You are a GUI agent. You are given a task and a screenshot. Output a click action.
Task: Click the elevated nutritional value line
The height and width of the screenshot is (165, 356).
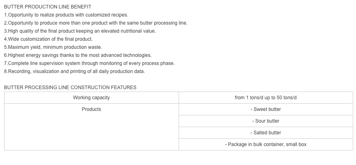point(80,31)
